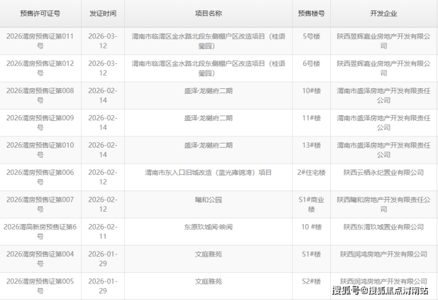Select permit cell 2026渭房预售证第012号
438x300 pixels.
(40, 68)
